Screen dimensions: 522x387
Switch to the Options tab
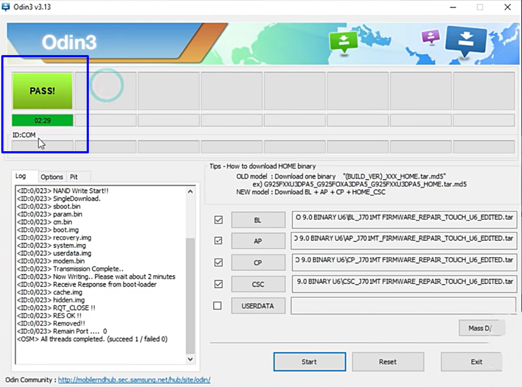tap(52, 177)
